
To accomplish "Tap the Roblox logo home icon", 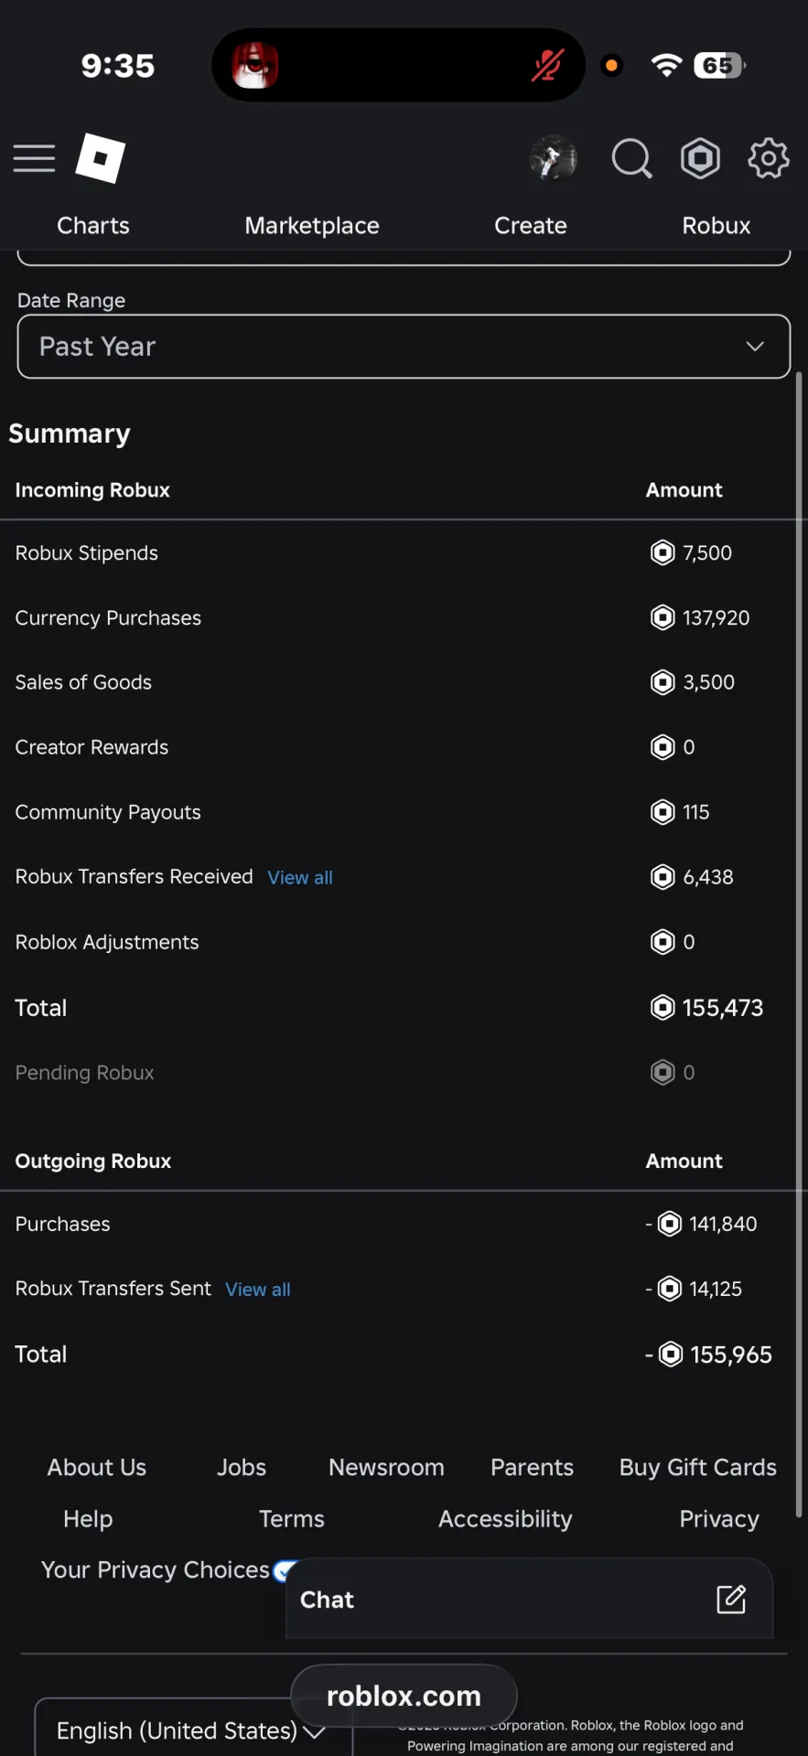I will tap(101, 158).
